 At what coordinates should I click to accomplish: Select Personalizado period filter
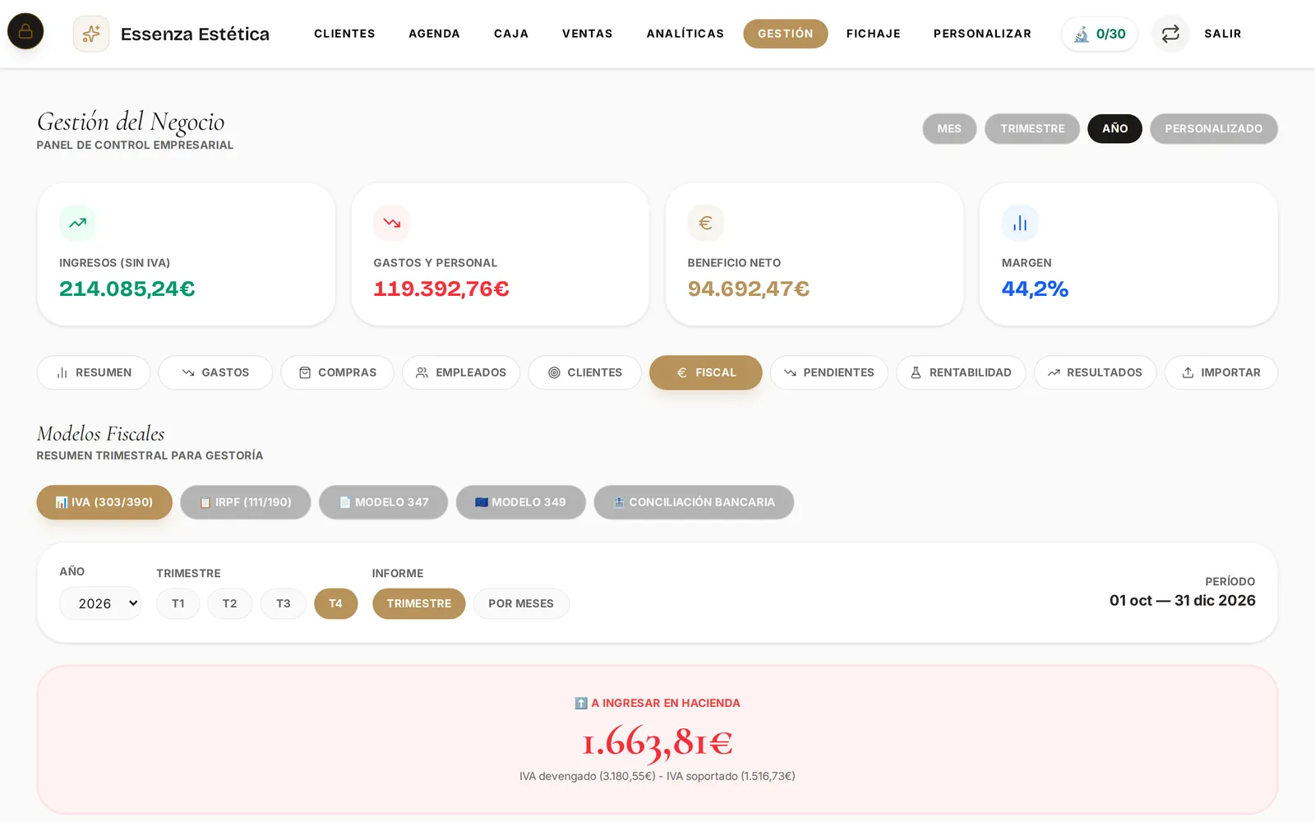pos(1214,129)
